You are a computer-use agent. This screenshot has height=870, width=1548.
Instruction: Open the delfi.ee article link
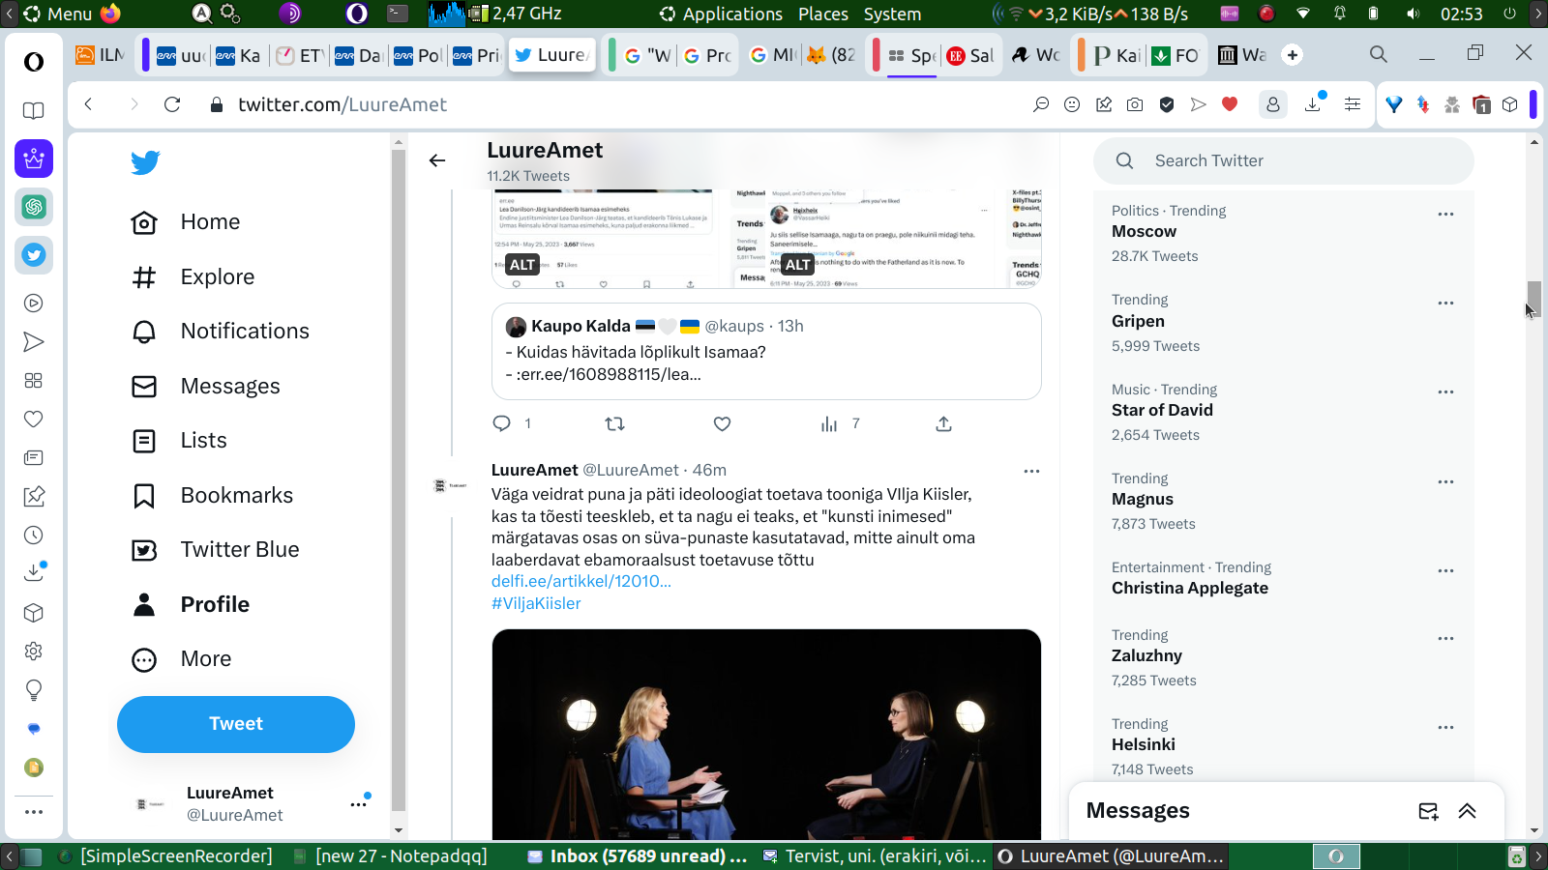coord(581,581)
